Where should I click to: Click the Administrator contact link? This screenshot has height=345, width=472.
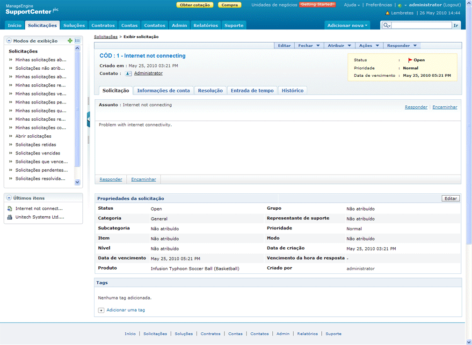(148, 73)
